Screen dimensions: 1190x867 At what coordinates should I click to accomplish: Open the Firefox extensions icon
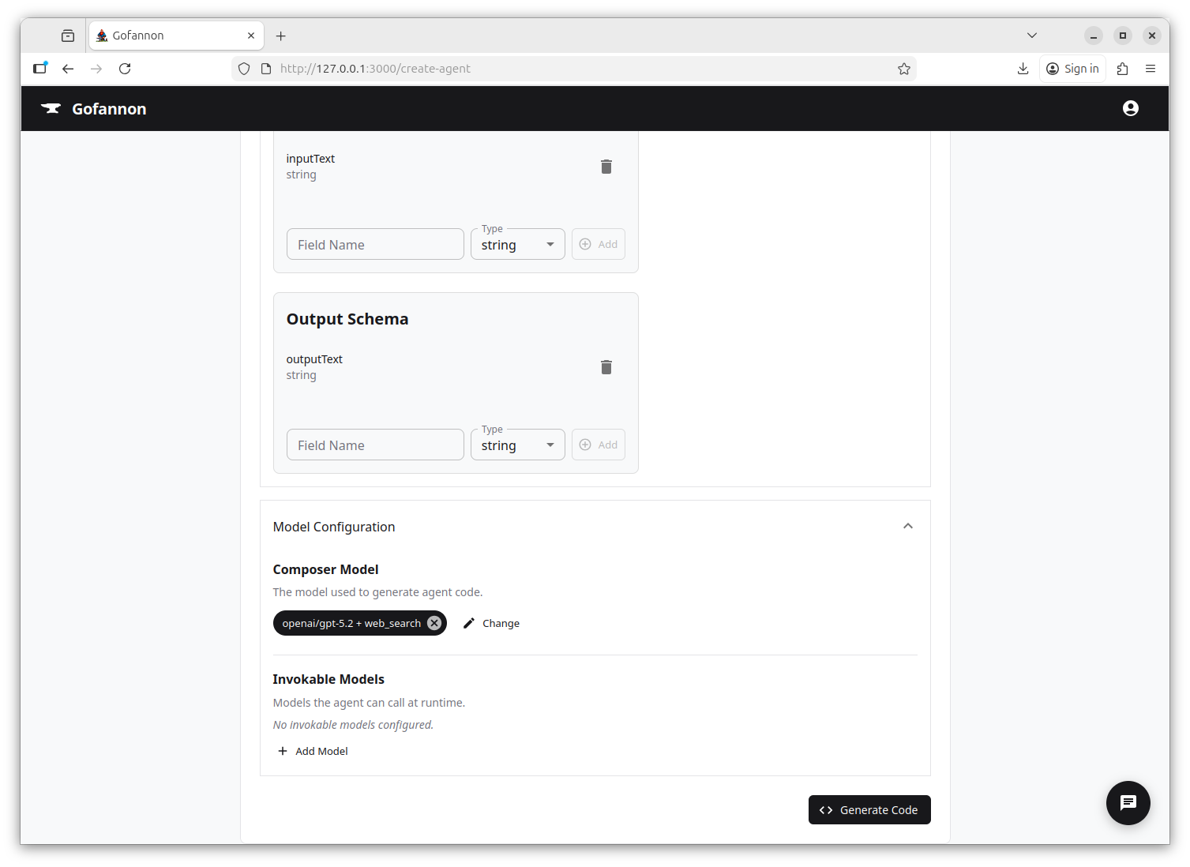(x=1122, y=69)
